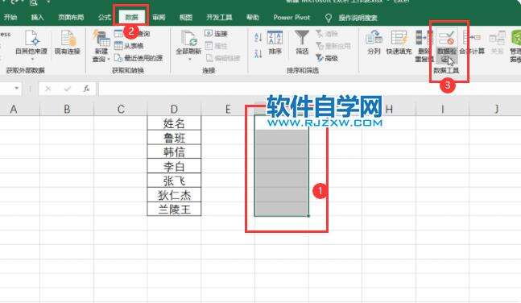Sort descending with the Z-A icon
Viewport: 521px width, 303px height.
(258, 53)
